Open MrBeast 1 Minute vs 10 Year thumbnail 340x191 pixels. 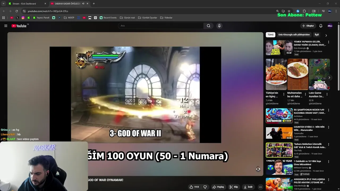(x=279, y=167)
